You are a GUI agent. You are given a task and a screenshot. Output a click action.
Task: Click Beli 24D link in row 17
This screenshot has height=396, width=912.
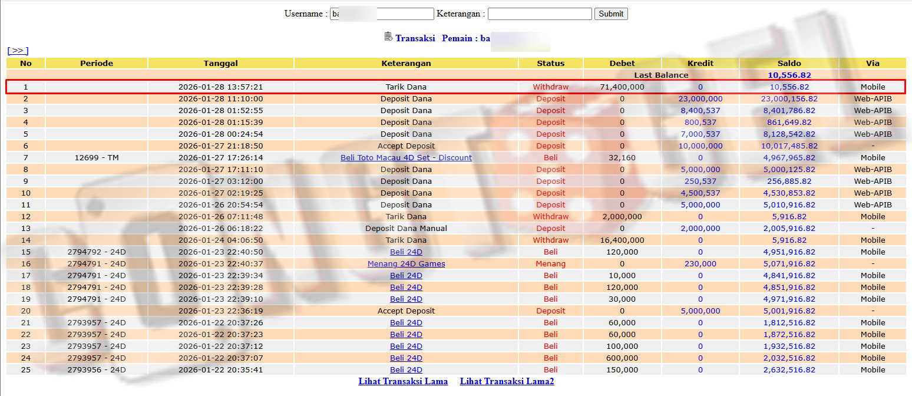click(406, 275)
